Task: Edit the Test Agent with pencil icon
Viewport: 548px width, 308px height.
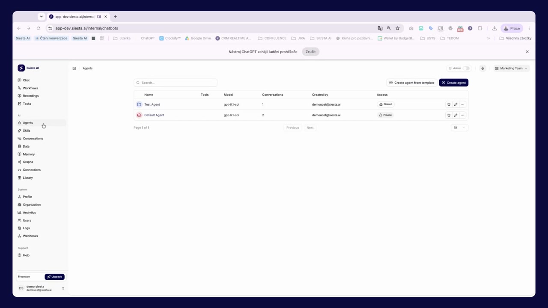Action: [x=456, y=104]
